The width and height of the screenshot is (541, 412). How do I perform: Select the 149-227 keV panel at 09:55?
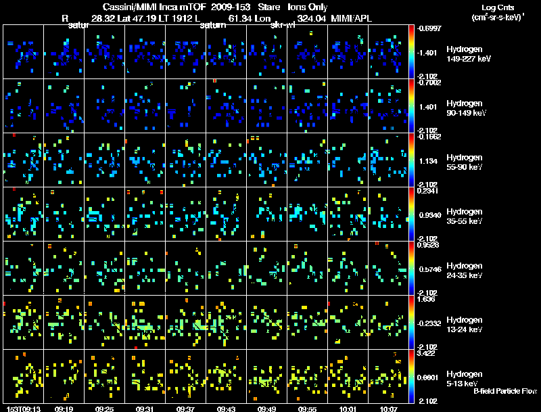pyautogui.click(x=308, y=52)
